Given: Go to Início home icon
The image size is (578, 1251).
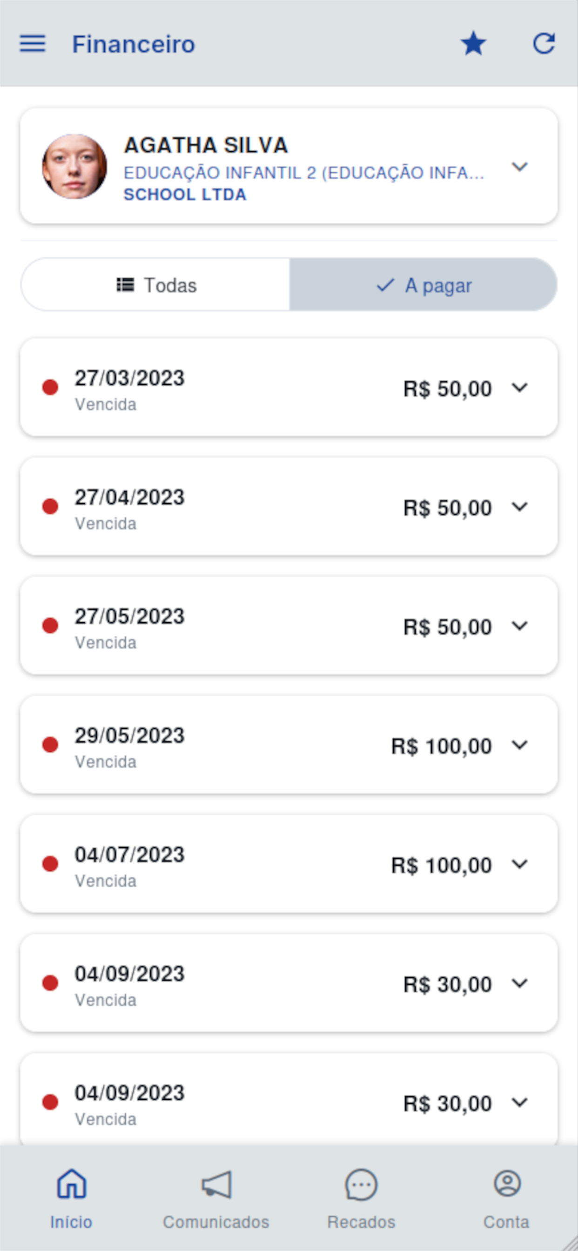Looking at the screenshot, I should [71, 1184].
